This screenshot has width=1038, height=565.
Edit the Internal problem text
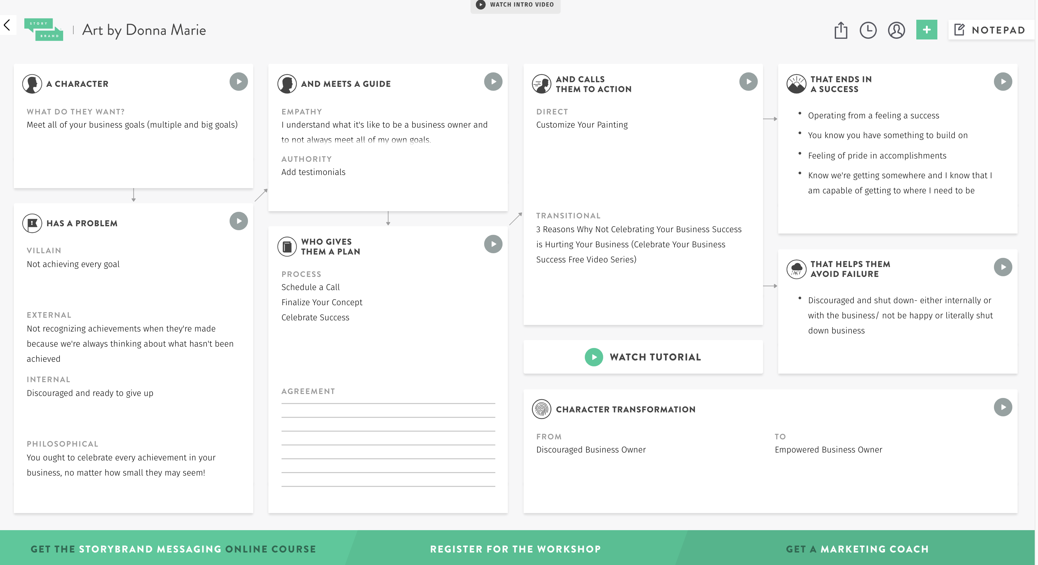(90, 393)
